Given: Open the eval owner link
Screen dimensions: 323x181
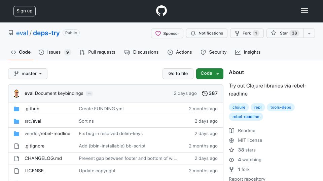Looking at the screenshot, I should [x=22, y=33].
